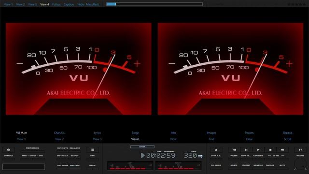The height and width of the screenshot is (174, 309).
Task: Open the Biogr. panel
Action: pyautogui.click(x=135, y=133)
